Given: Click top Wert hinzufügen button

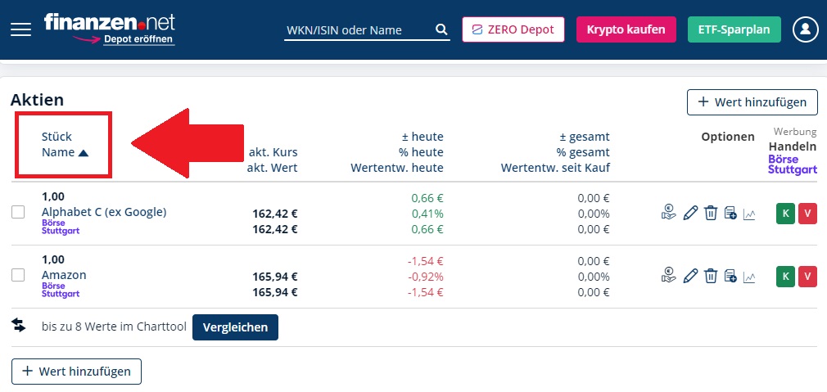Looking at the screenshot, I should (752, 102).
